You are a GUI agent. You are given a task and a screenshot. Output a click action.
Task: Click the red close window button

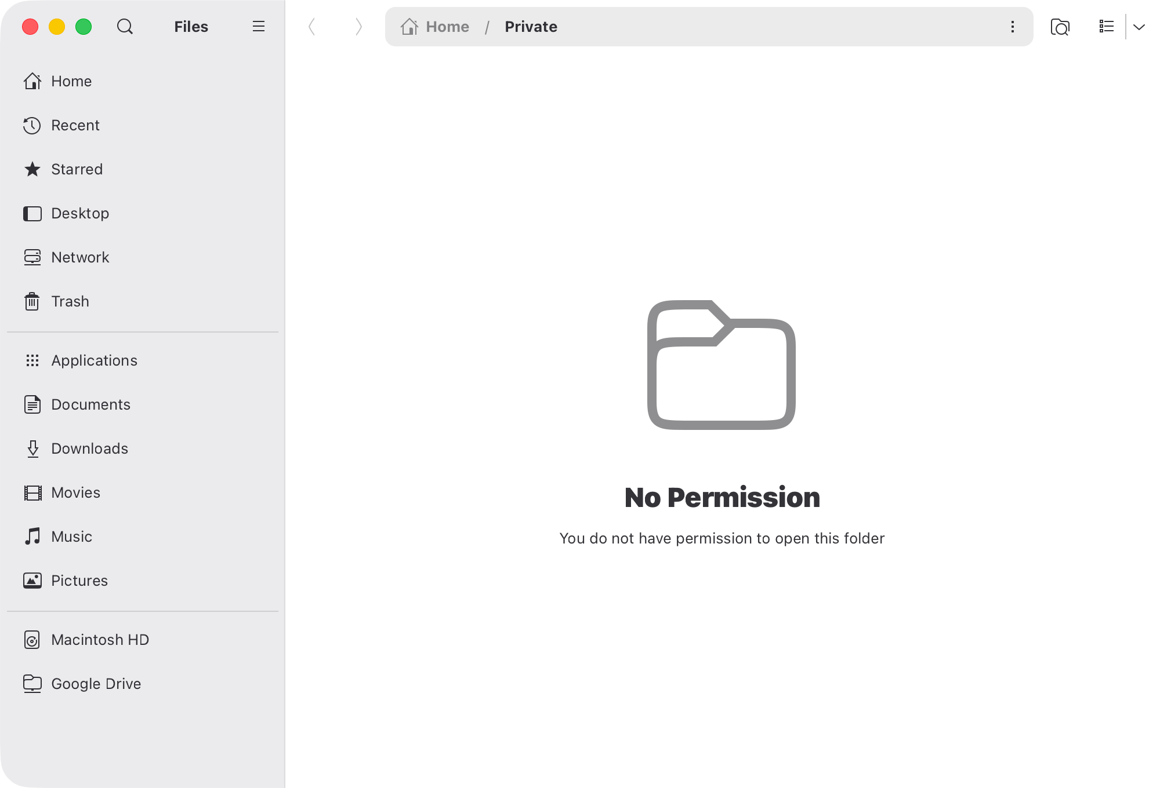click(30, 27)
